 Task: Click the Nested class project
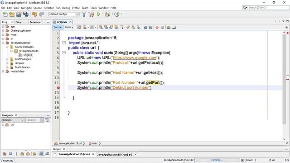point(17,72)
